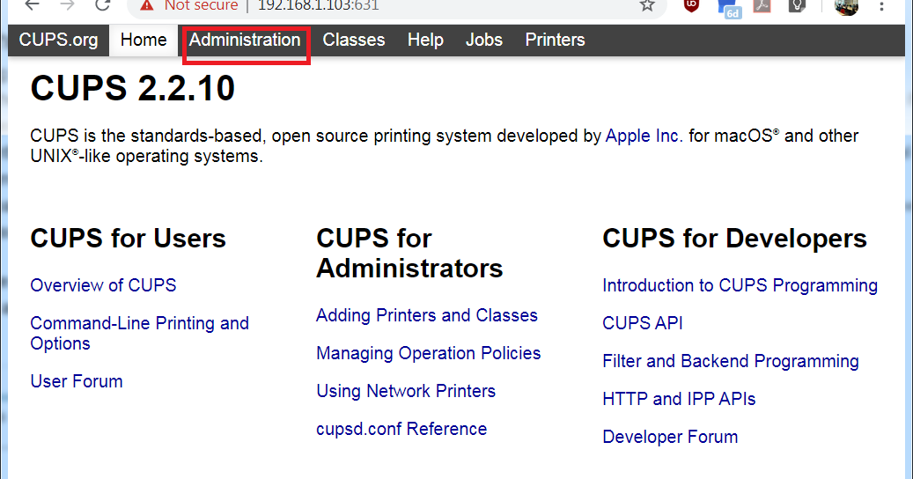Select the Home tab
Viewport: 913px width, 479px height.
coord(144,41)
